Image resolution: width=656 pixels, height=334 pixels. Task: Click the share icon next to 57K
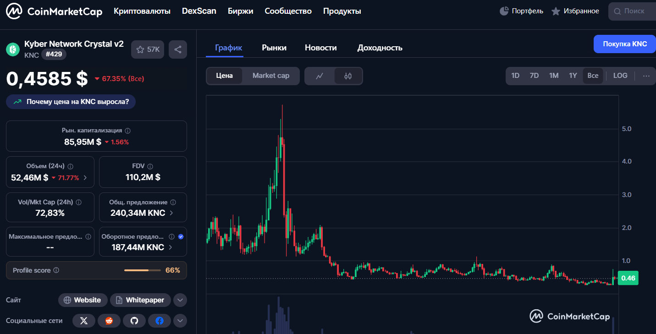178,49
